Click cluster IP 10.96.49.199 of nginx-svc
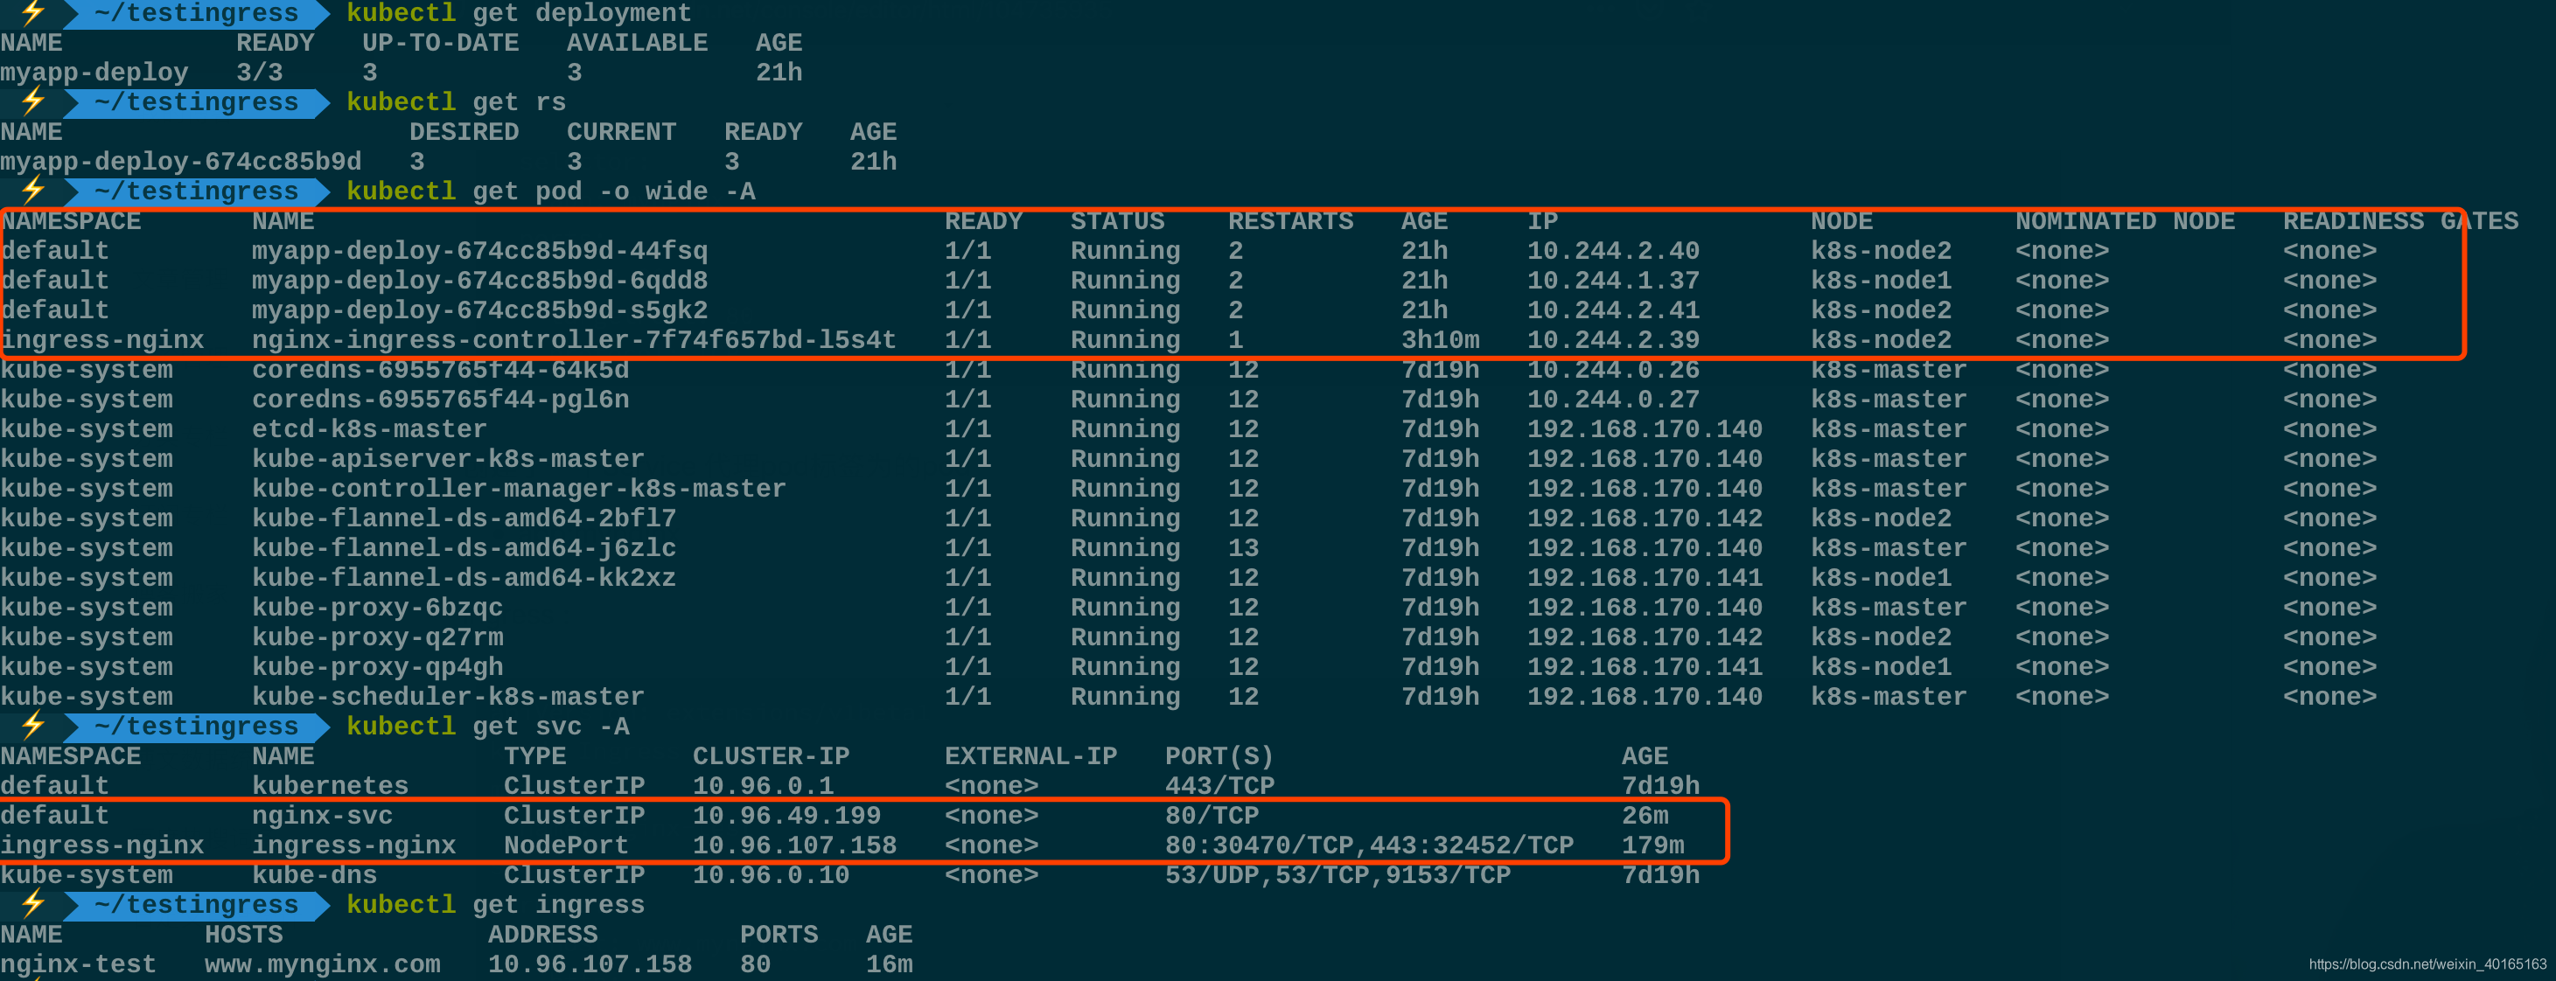Image resolution: width=2556 pixels, height=981 pixels. click(786, 816)
